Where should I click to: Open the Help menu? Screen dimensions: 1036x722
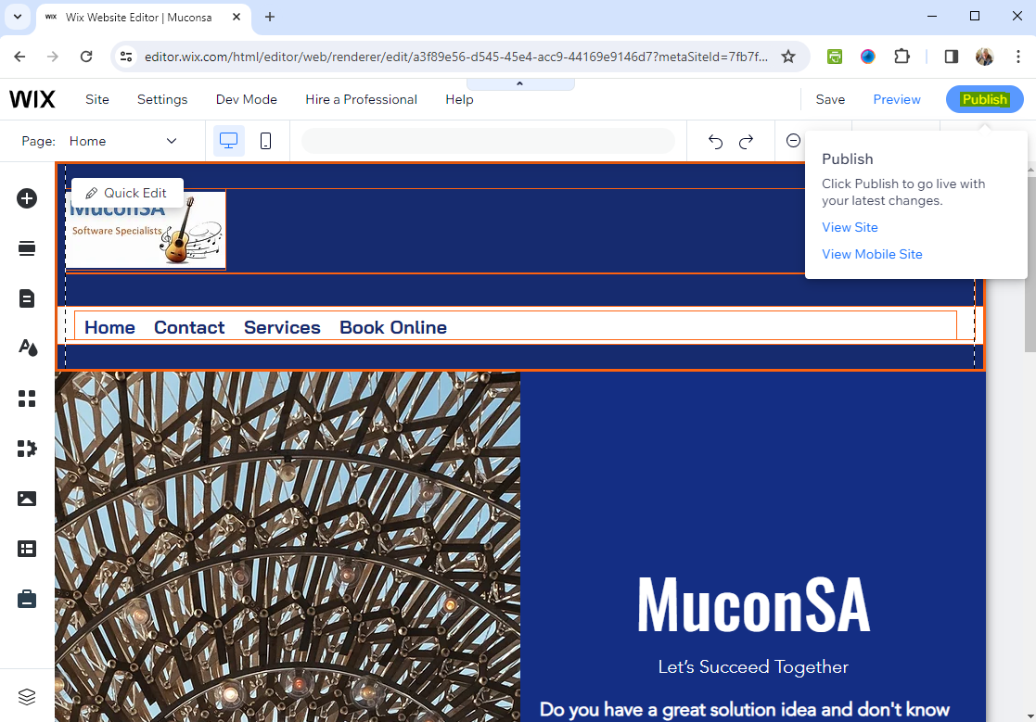click(459, 100)
